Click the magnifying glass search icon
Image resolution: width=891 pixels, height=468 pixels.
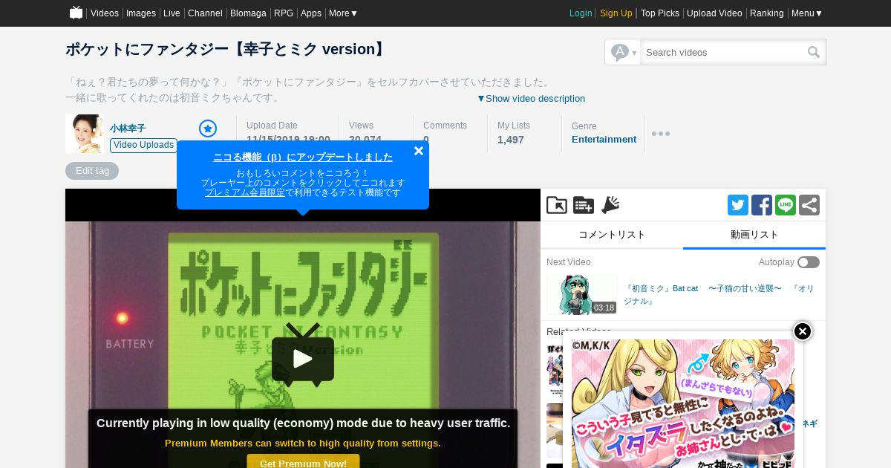click(x=815, y=52)
